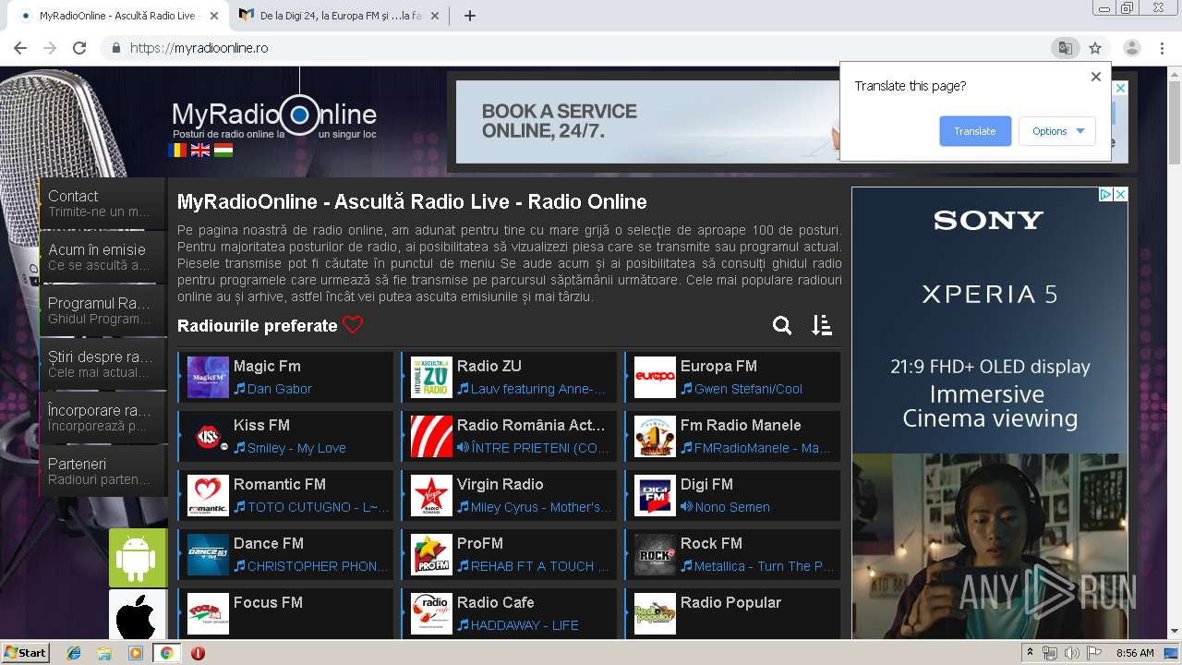The height and width of the screenshot is (665, 1182).
Task: Click the Metallica track link under Rock FM
Action: coord(764,566)
